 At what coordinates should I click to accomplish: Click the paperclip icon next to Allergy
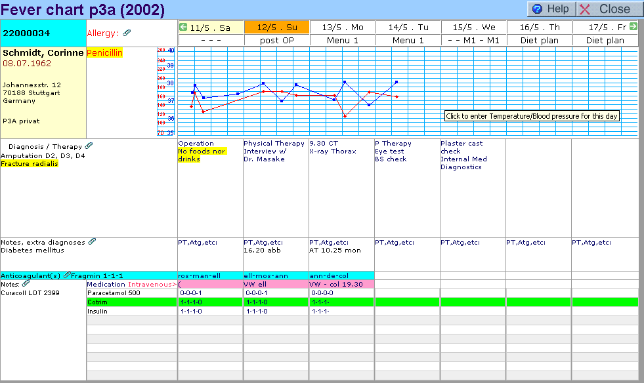click(127, 33)
